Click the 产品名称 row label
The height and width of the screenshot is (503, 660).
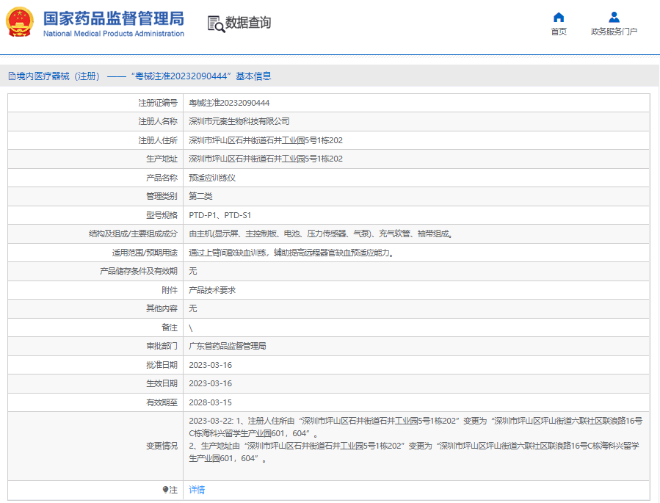coord(162,178)
